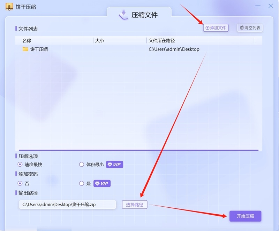The width and height of the screenshot is (279, 231).
Task: Minimize the 饼干压缩 window
Action: click(x=258, y=6)
